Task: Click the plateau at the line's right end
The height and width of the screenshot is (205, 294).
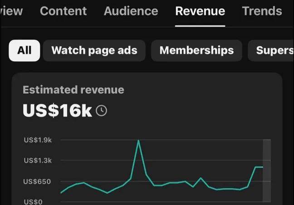Action: (x=259, y=167)
